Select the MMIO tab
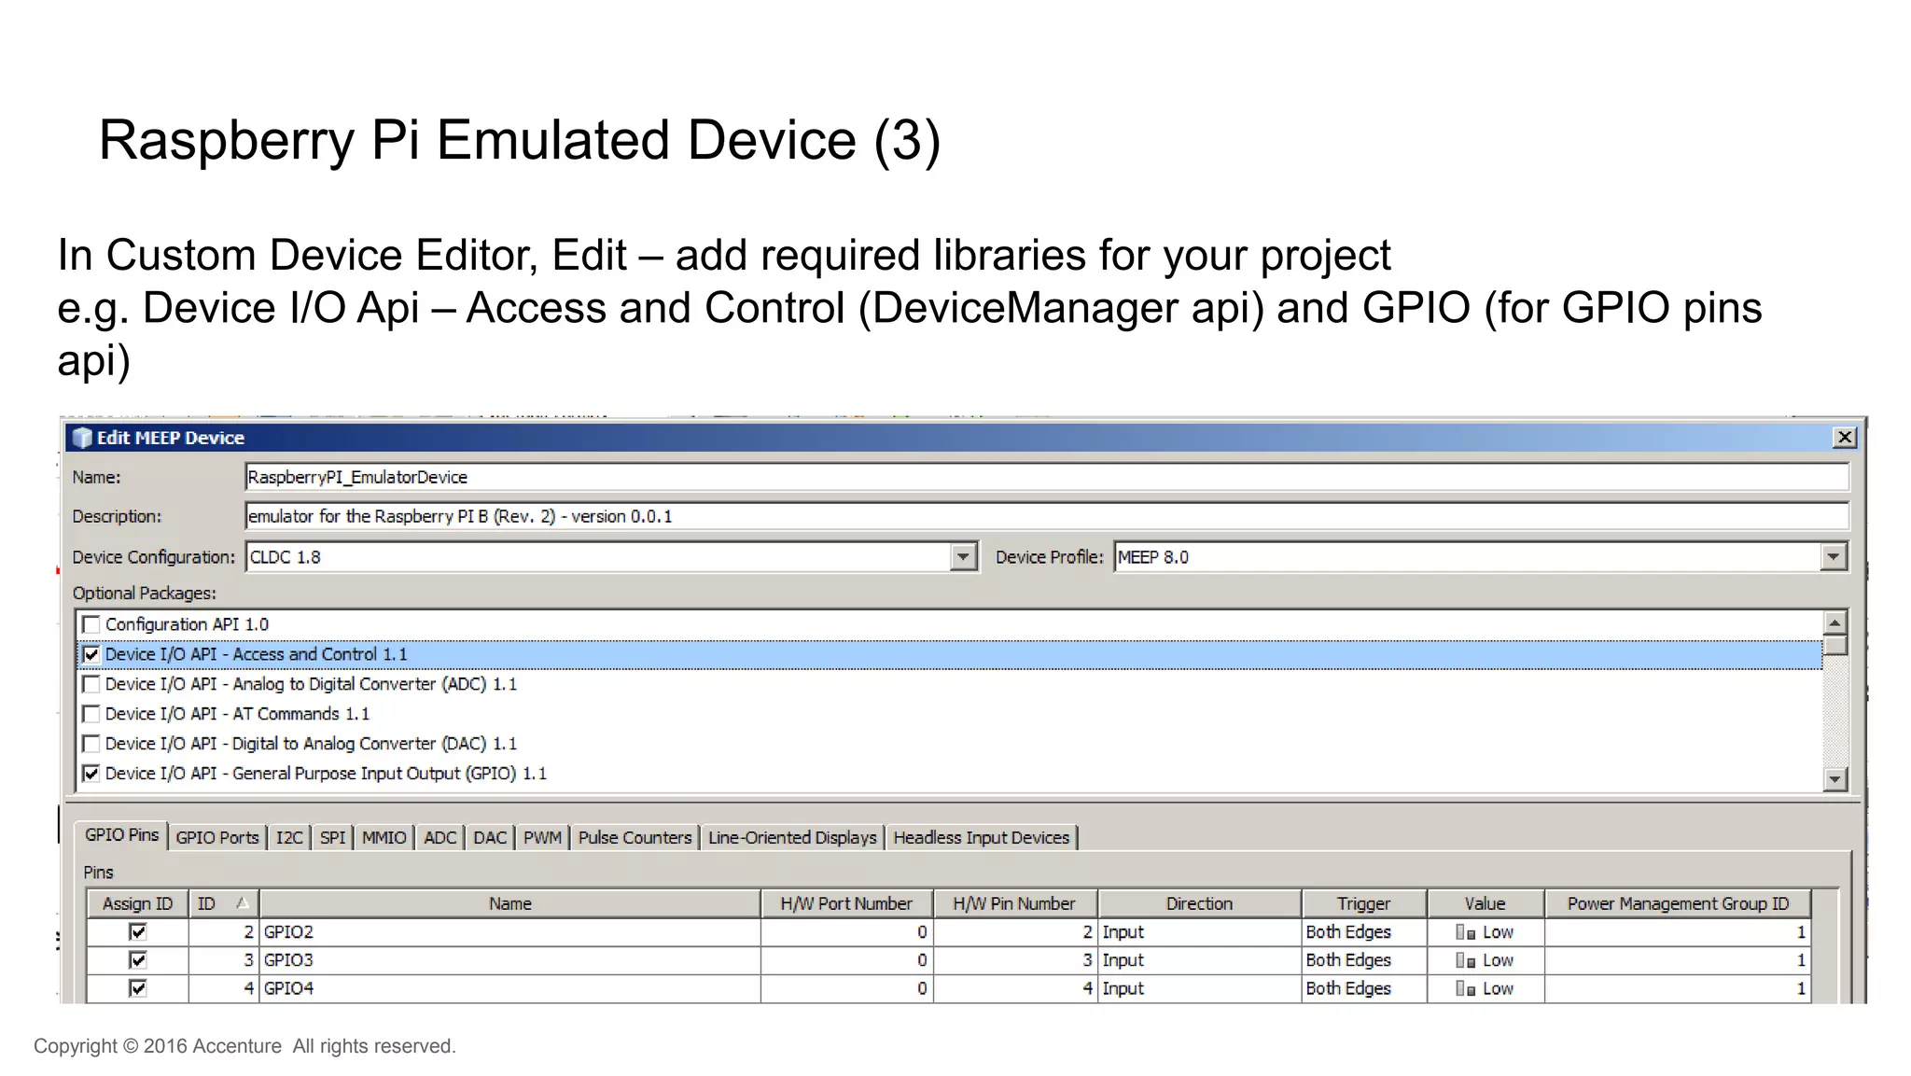This screenshot has width=1911, height=1076. point(384,838)
